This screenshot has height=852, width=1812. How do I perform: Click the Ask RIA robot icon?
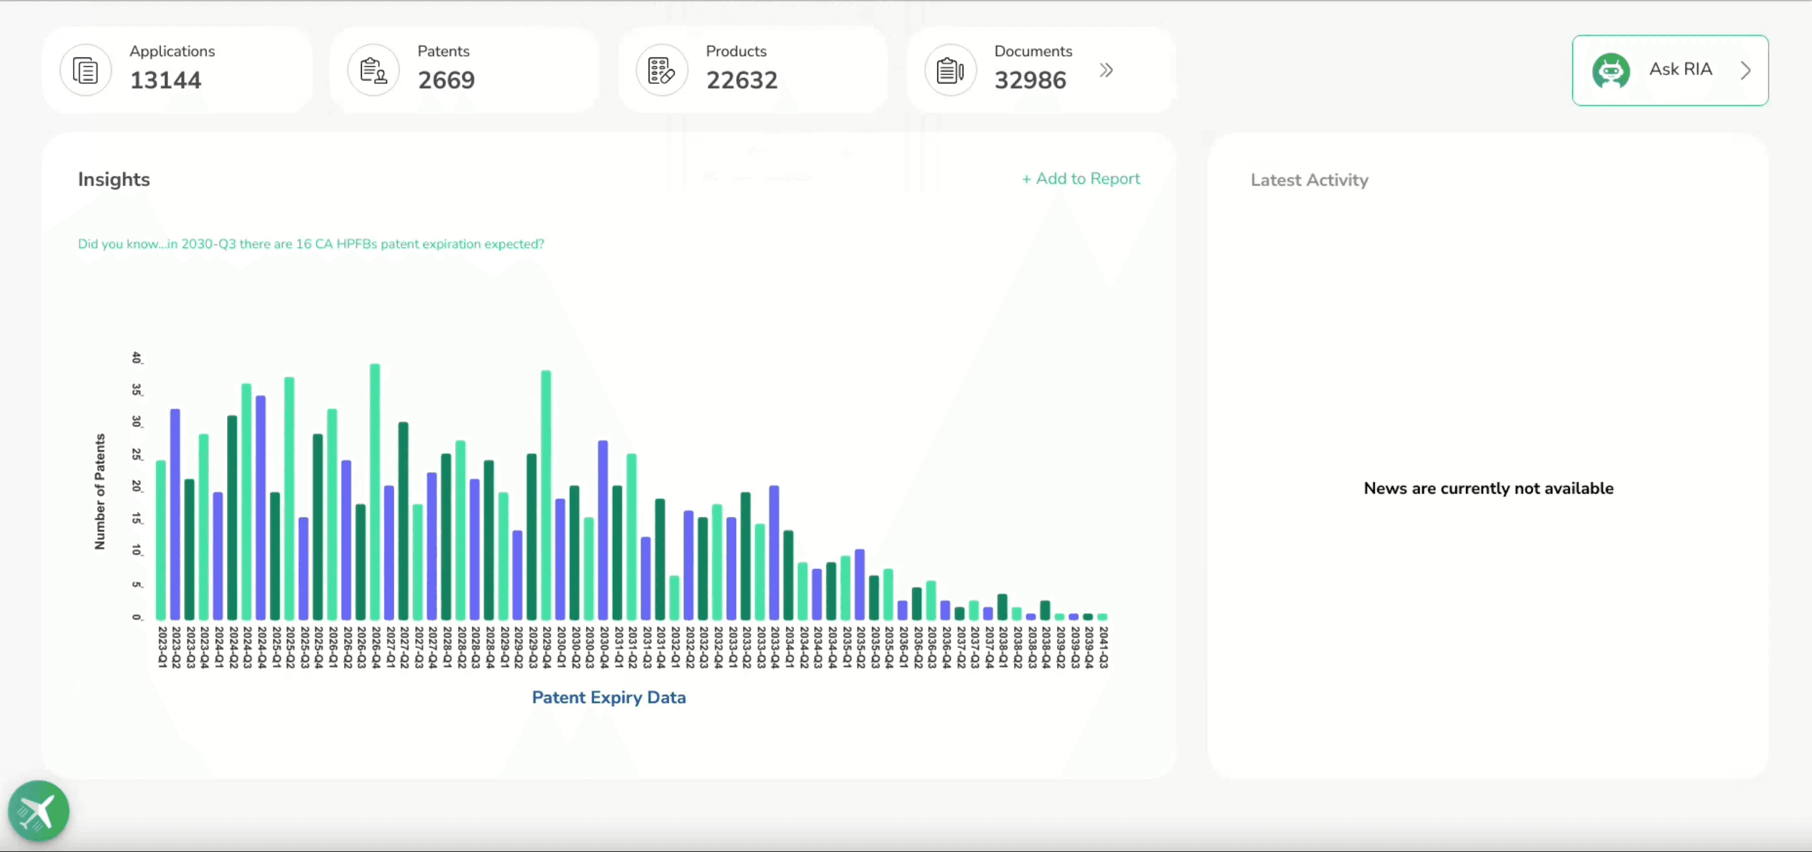pos(1610,70)
